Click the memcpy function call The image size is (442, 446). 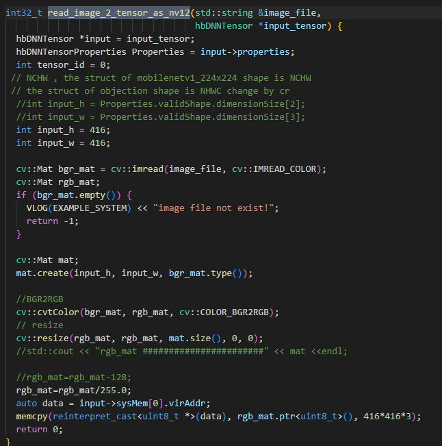tap(32, 417)
